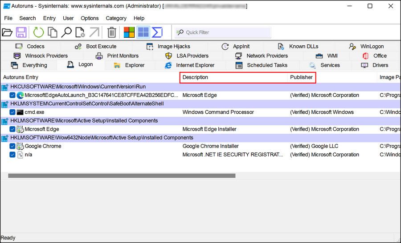Click the cmd.exe console icon
401x243 pixels.
pos(20,112)
